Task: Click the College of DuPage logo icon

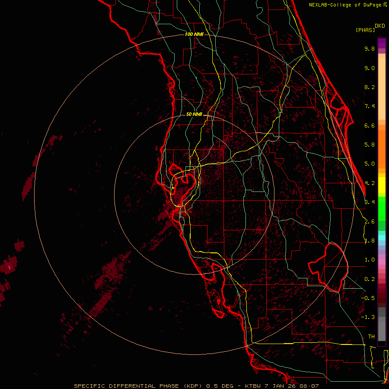Action: [x=385, y=5]
